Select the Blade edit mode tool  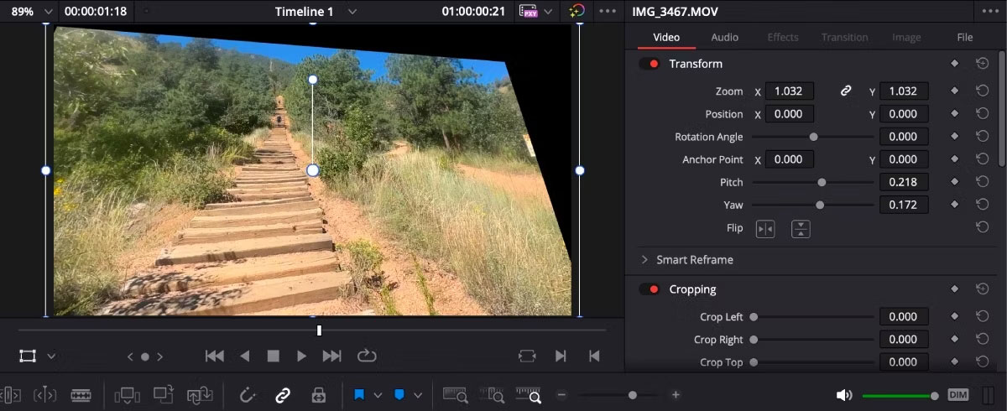81,394
